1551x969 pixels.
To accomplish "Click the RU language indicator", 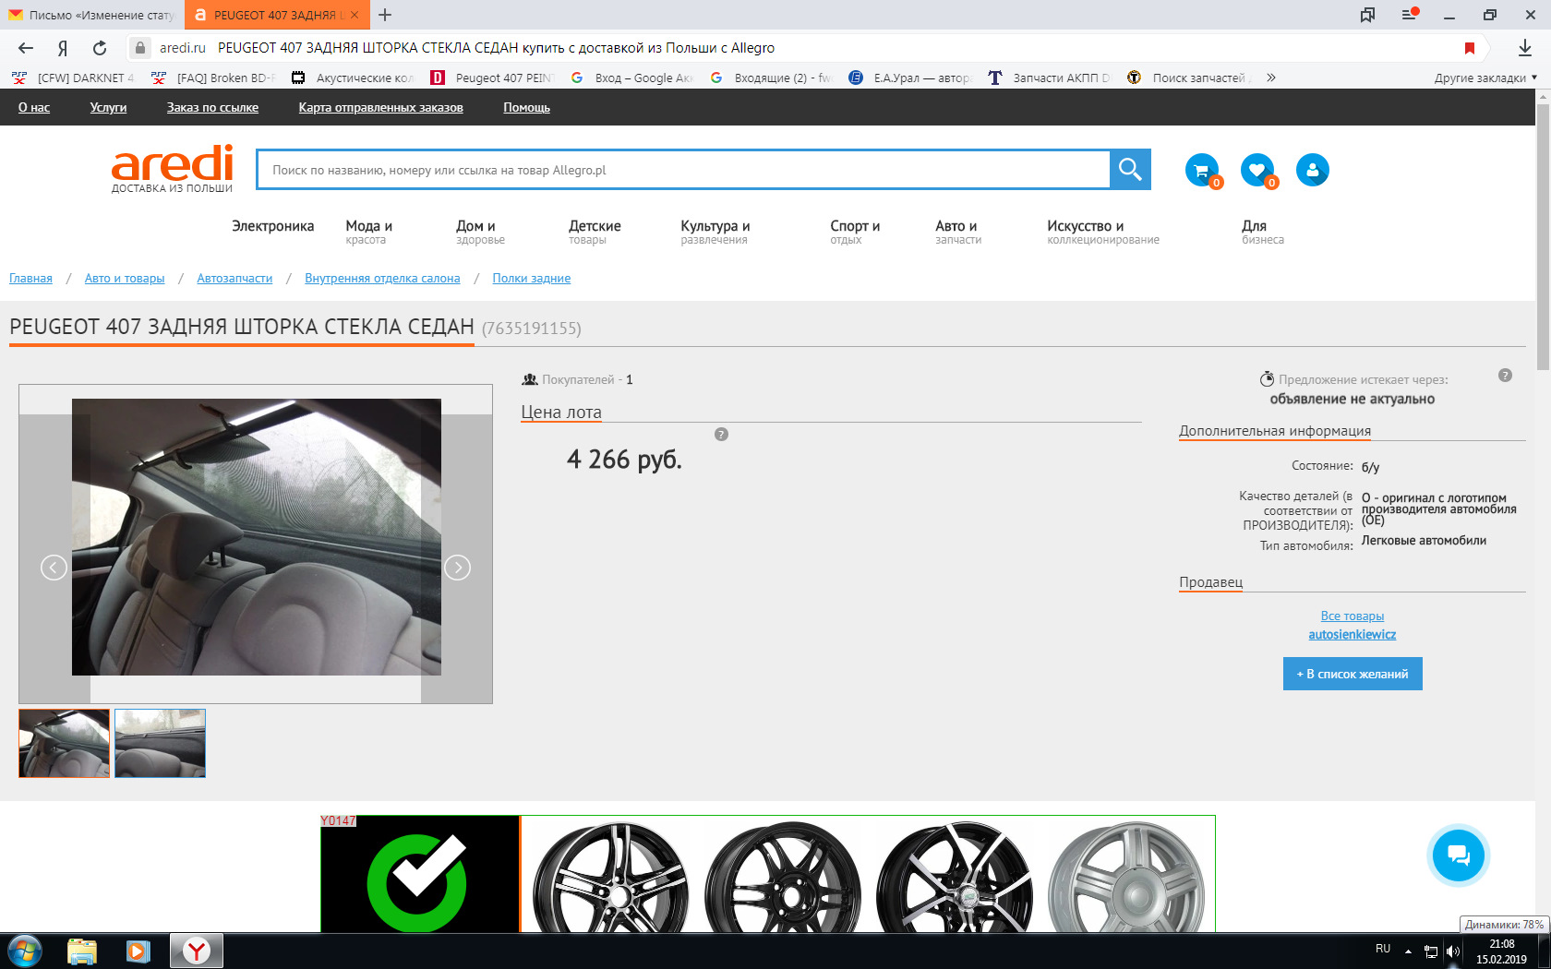I will pos(1383,949).
